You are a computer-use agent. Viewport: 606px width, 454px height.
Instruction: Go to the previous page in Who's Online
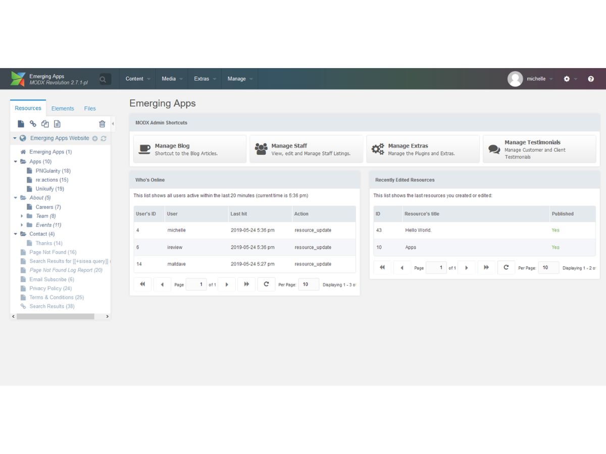click(x=162, y=285)
